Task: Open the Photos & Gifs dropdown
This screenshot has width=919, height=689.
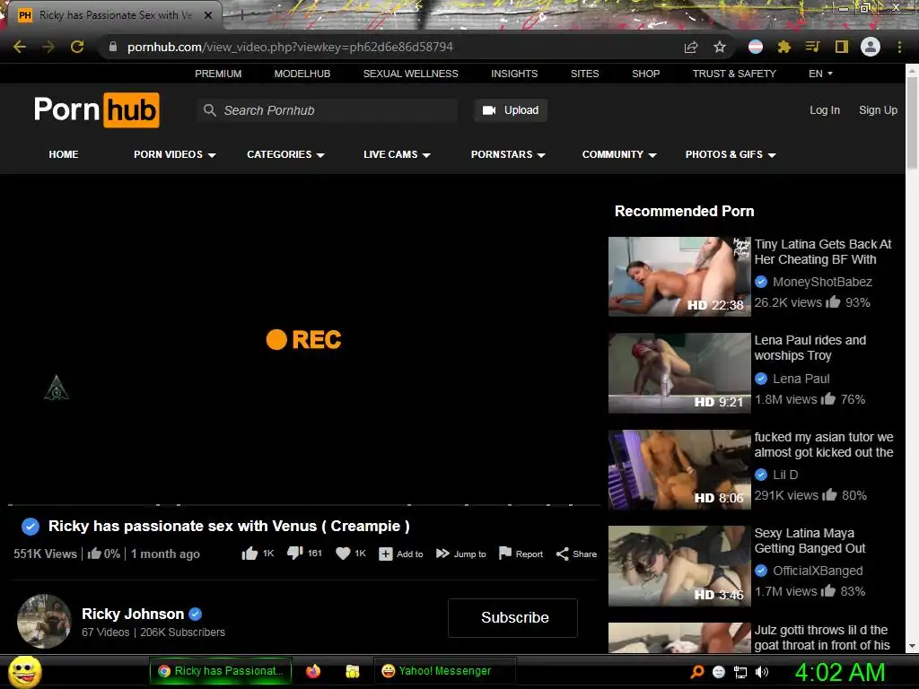Action: pos(731,154)
